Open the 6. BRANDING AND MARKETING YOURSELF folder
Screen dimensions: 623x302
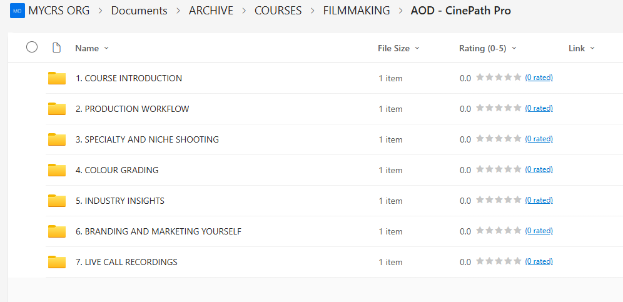[x=163, y=231]
